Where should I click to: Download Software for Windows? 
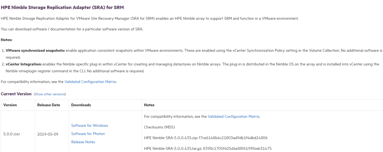coord(89,125)
